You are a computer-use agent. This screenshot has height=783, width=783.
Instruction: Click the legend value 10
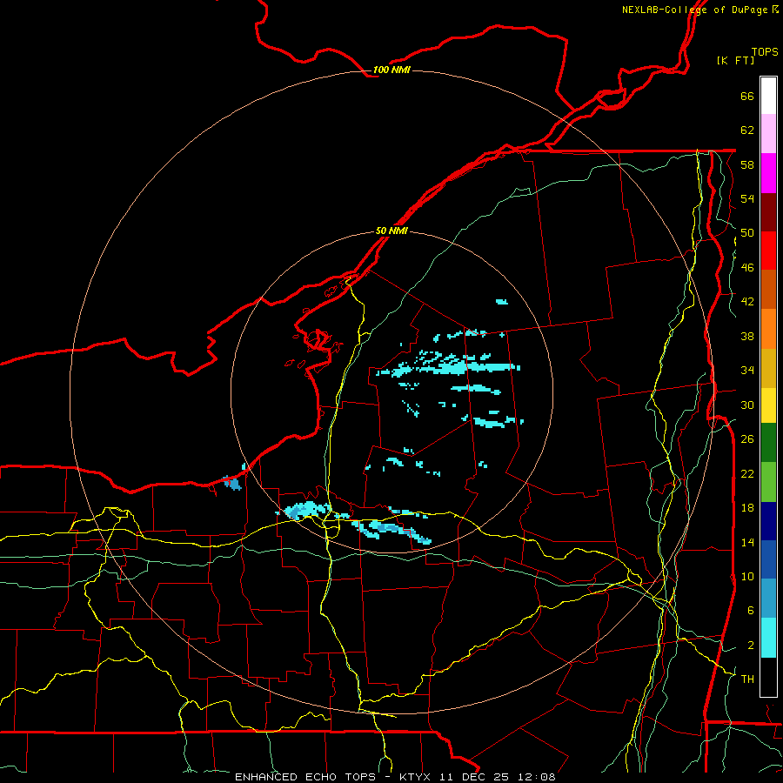(747, 576)
